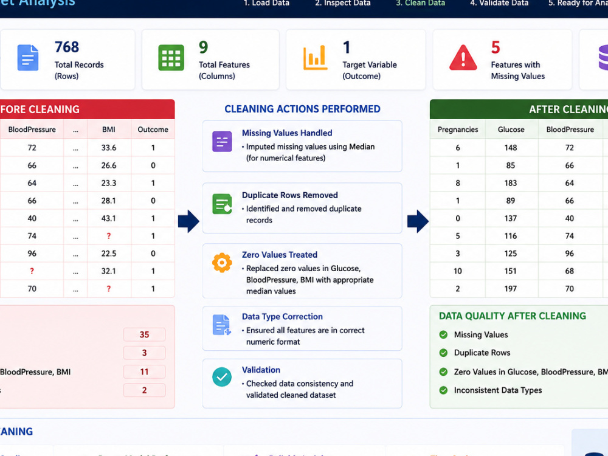Click the 5 Features with Missing Values card

pos(502,60)
